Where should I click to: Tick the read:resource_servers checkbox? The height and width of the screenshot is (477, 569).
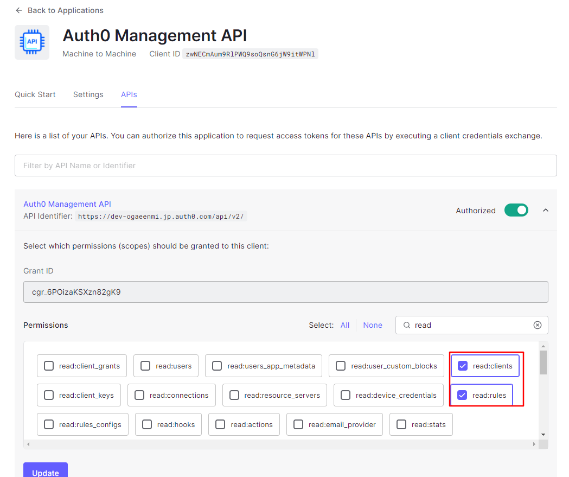point(234,395)
